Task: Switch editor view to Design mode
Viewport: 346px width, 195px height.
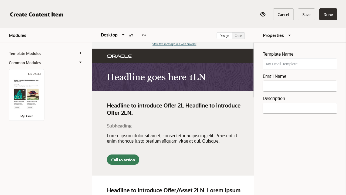Action: (x=224, y=35)
